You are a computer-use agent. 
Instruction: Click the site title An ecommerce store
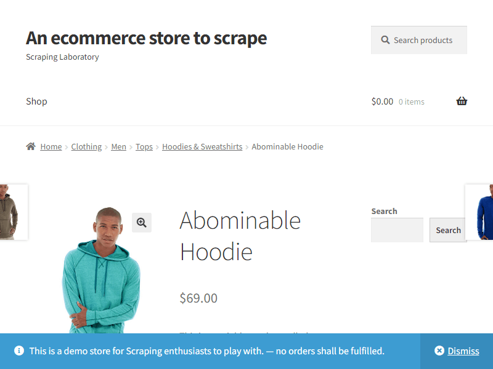(x=146, y=38)
